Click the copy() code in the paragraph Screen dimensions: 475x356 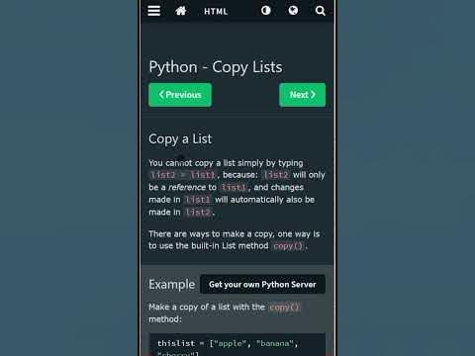(x=288, y=246)
